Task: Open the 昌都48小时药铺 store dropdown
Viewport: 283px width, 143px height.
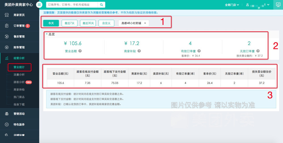Action: tap(133, 23)
